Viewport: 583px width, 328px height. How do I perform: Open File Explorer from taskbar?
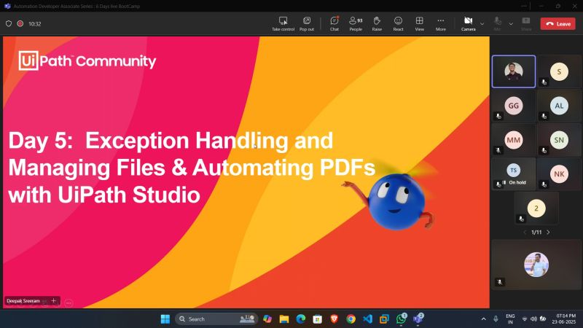coord(284,319)
